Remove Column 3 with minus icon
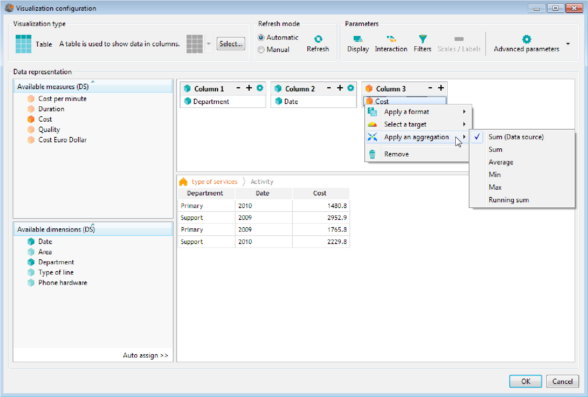 pos(430,88)
